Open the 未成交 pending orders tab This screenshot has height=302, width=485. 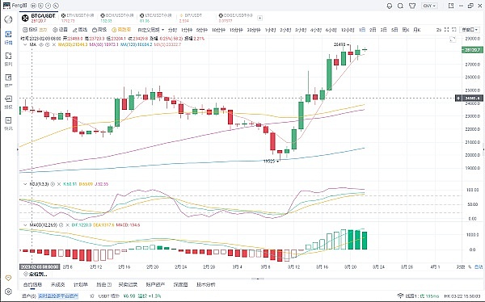pos(57,284)
